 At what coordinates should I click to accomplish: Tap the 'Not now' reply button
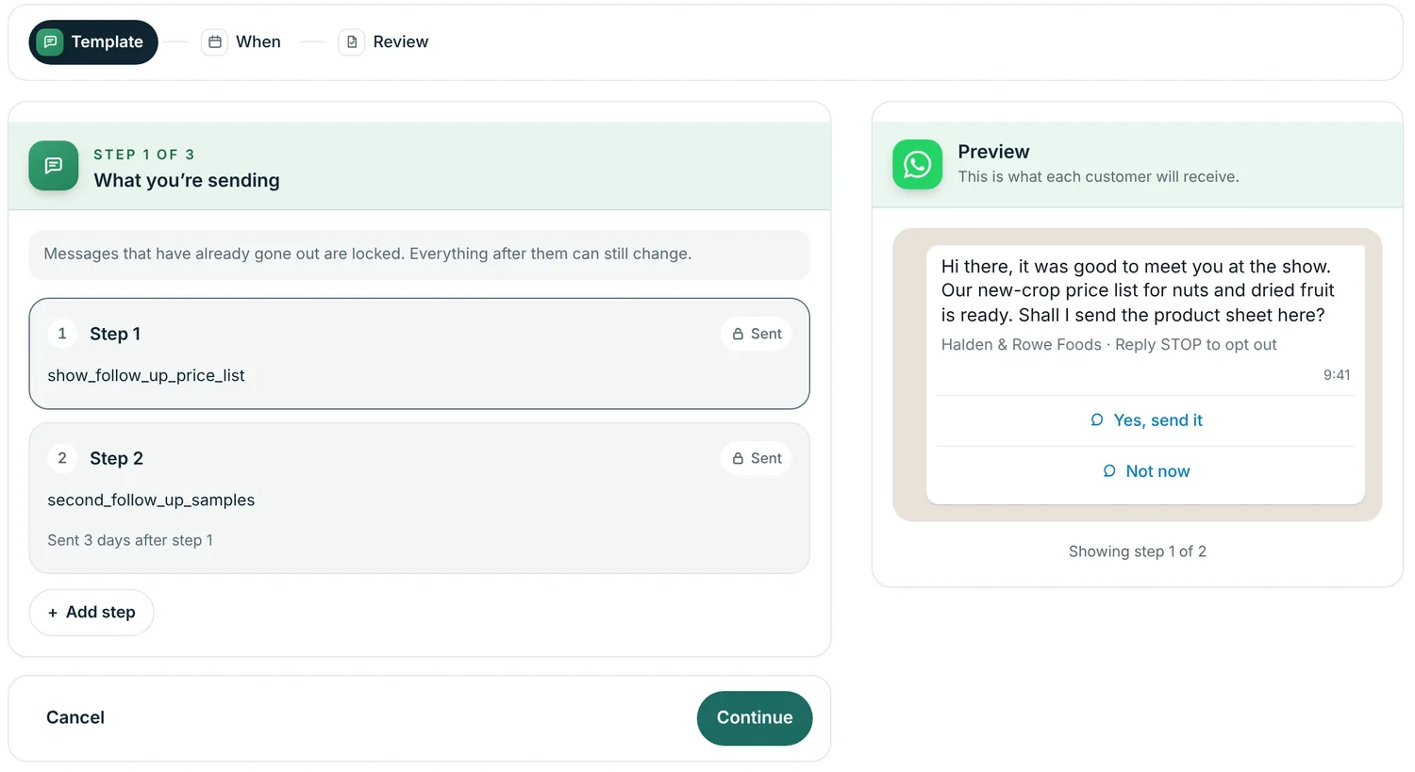tap(1146, 471)
